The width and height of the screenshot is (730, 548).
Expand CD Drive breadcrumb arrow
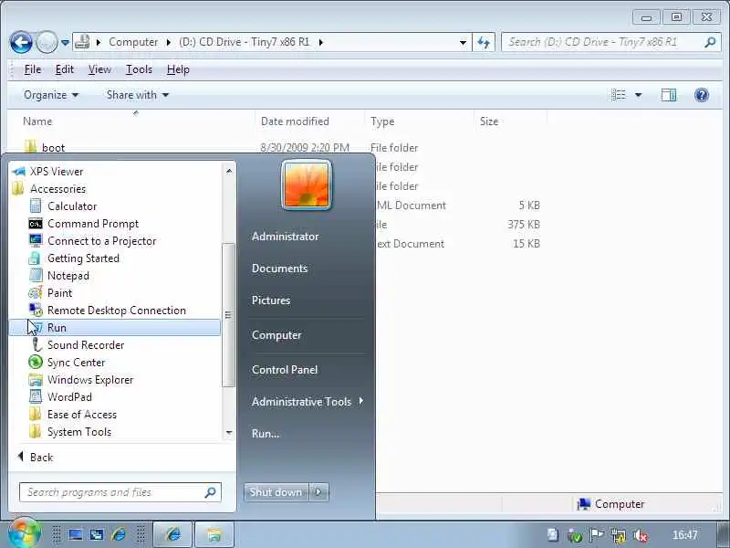pyautogui.click(x=321, y=42)
